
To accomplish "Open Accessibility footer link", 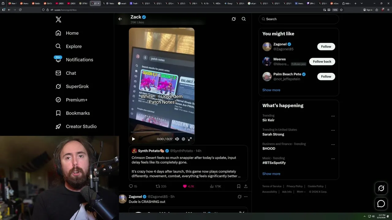I will click(x=269, y=192).
